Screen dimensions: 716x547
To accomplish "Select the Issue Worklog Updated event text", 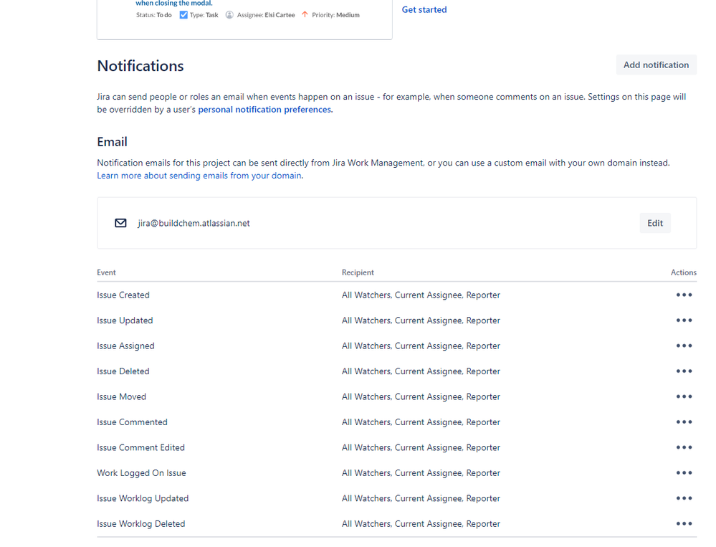I will [143, 498].
